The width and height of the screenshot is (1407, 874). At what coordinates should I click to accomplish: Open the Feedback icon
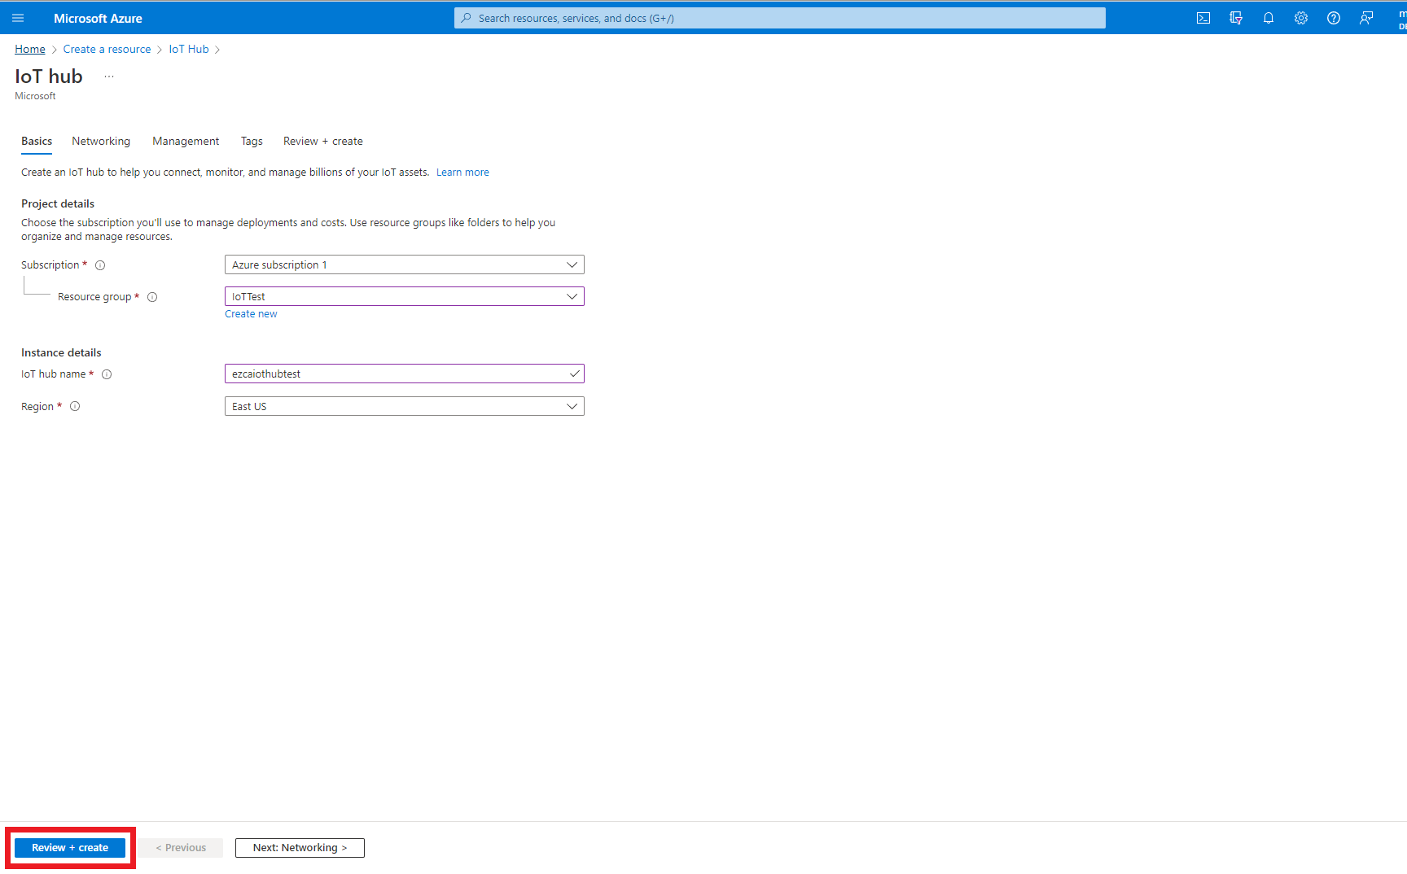click(x=1366, y=18)
